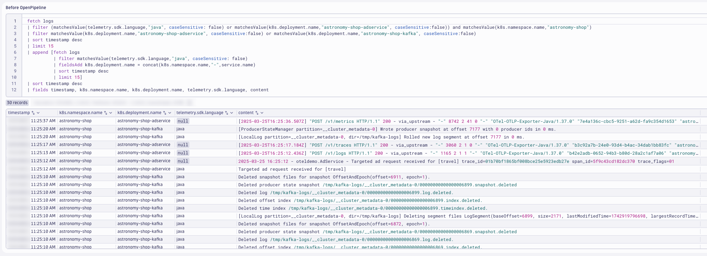Click the 11:25:13 AM timestamp cell

click(32, 153)
